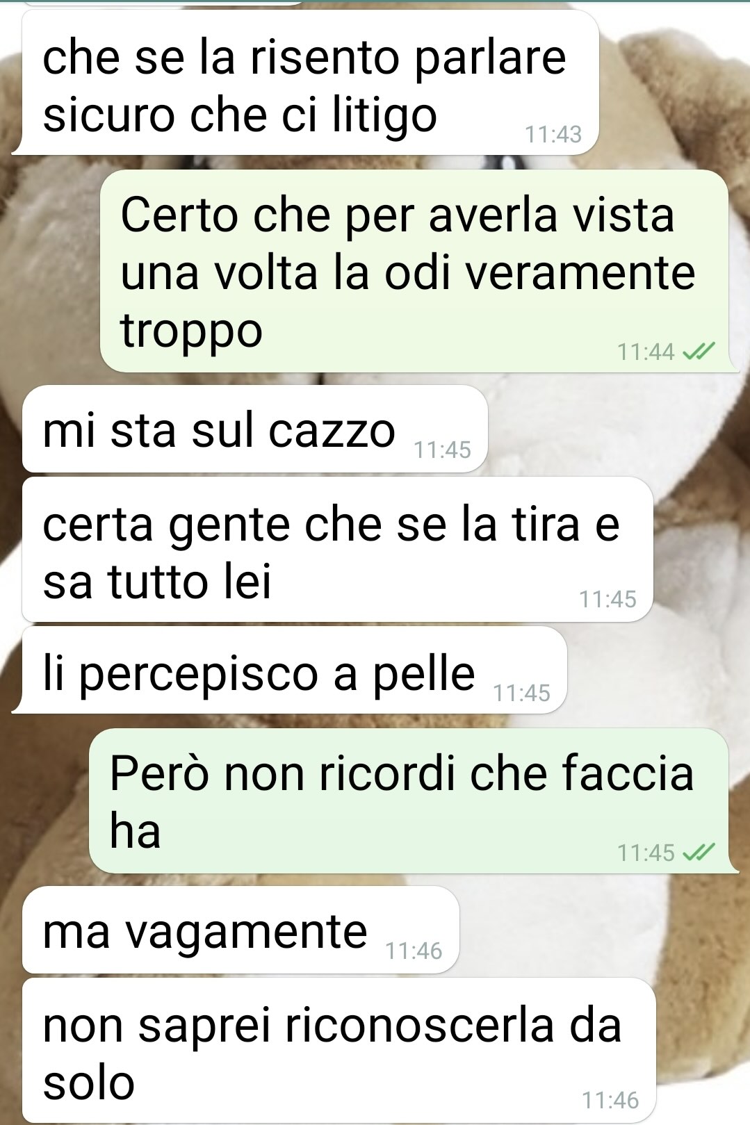The width and height of the screenshot is (750, 1125).
Task: Tap the chat wallpaper beside 'ma vagamente'
Action: tap(598, 930)
